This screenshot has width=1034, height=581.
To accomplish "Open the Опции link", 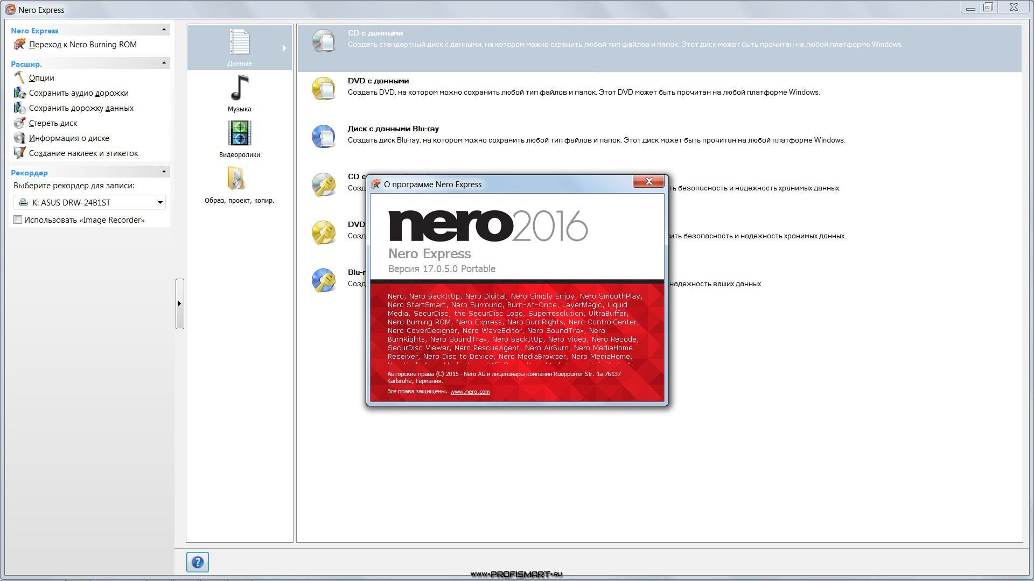I will [41, 78].
